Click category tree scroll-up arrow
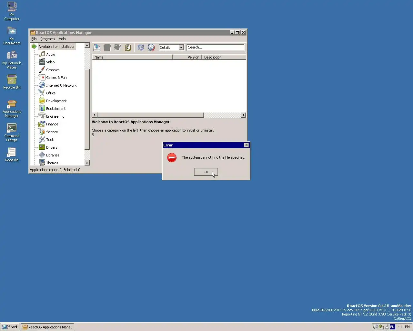Viewport: 413px width, 331px height. (x=87, y=45)
